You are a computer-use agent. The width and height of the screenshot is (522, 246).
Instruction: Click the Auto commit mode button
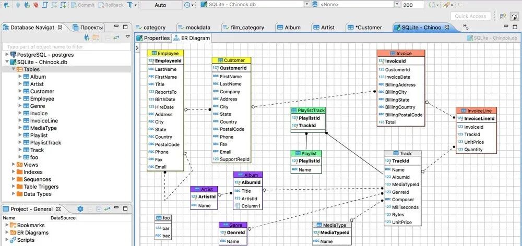160,5
